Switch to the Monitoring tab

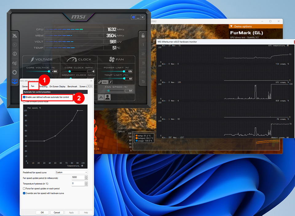pyautogui.click(x=43, y=86)
